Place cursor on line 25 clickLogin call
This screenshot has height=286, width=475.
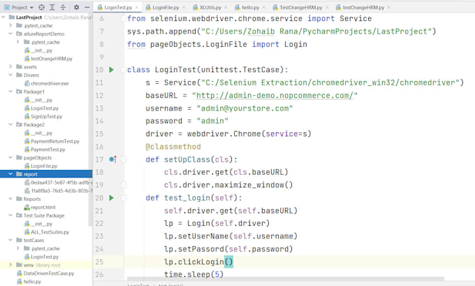198,262
